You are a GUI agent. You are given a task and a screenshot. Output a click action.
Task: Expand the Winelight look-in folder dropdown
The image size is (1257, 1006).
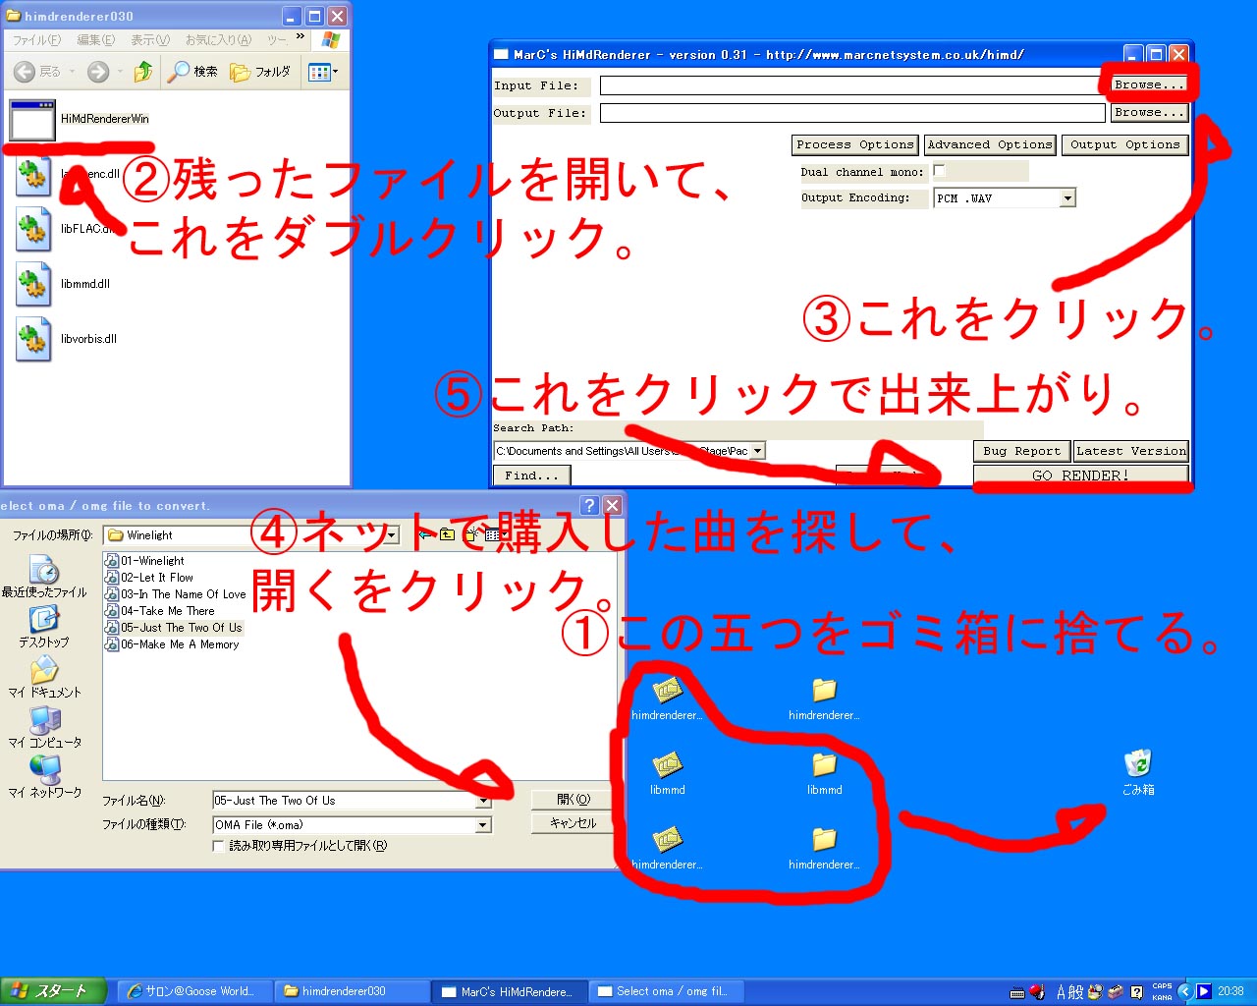pyautogui.click(x=392, y=535)
